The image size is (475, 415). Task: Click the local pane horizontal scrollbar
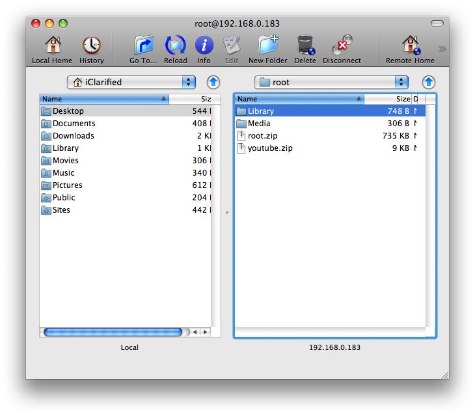pyautogui.click(x=113, y=332)
